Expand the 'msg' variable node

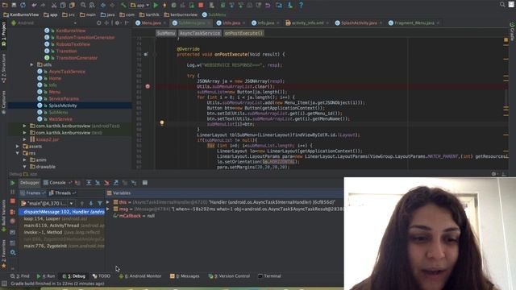tap(108, 209)
